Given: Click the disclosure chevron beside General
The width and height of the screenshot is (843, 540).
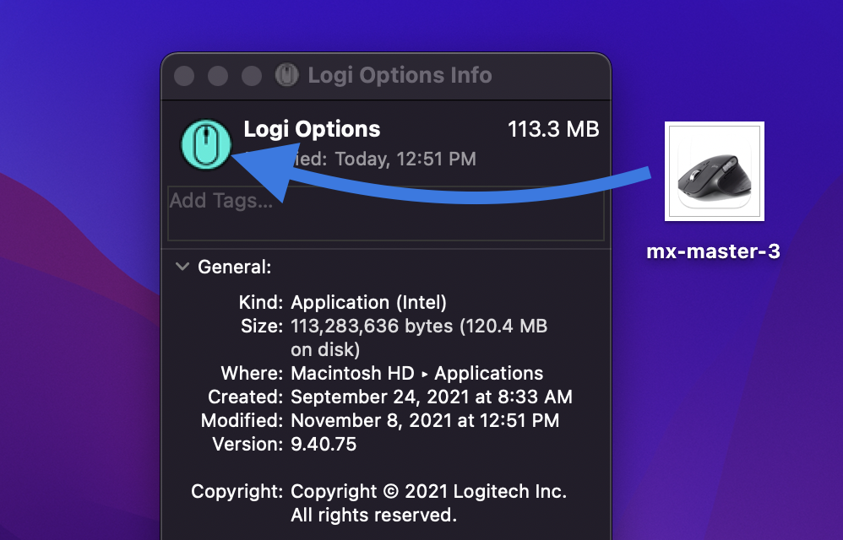Looking at the screenshot, I should 182,266.
